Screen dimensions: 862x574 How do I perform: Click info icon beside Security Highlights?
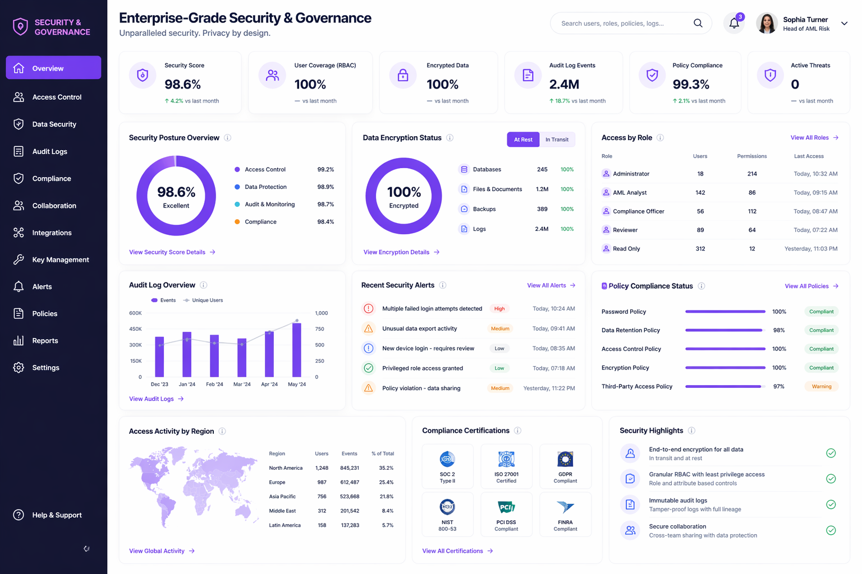(x=691, y=430)
